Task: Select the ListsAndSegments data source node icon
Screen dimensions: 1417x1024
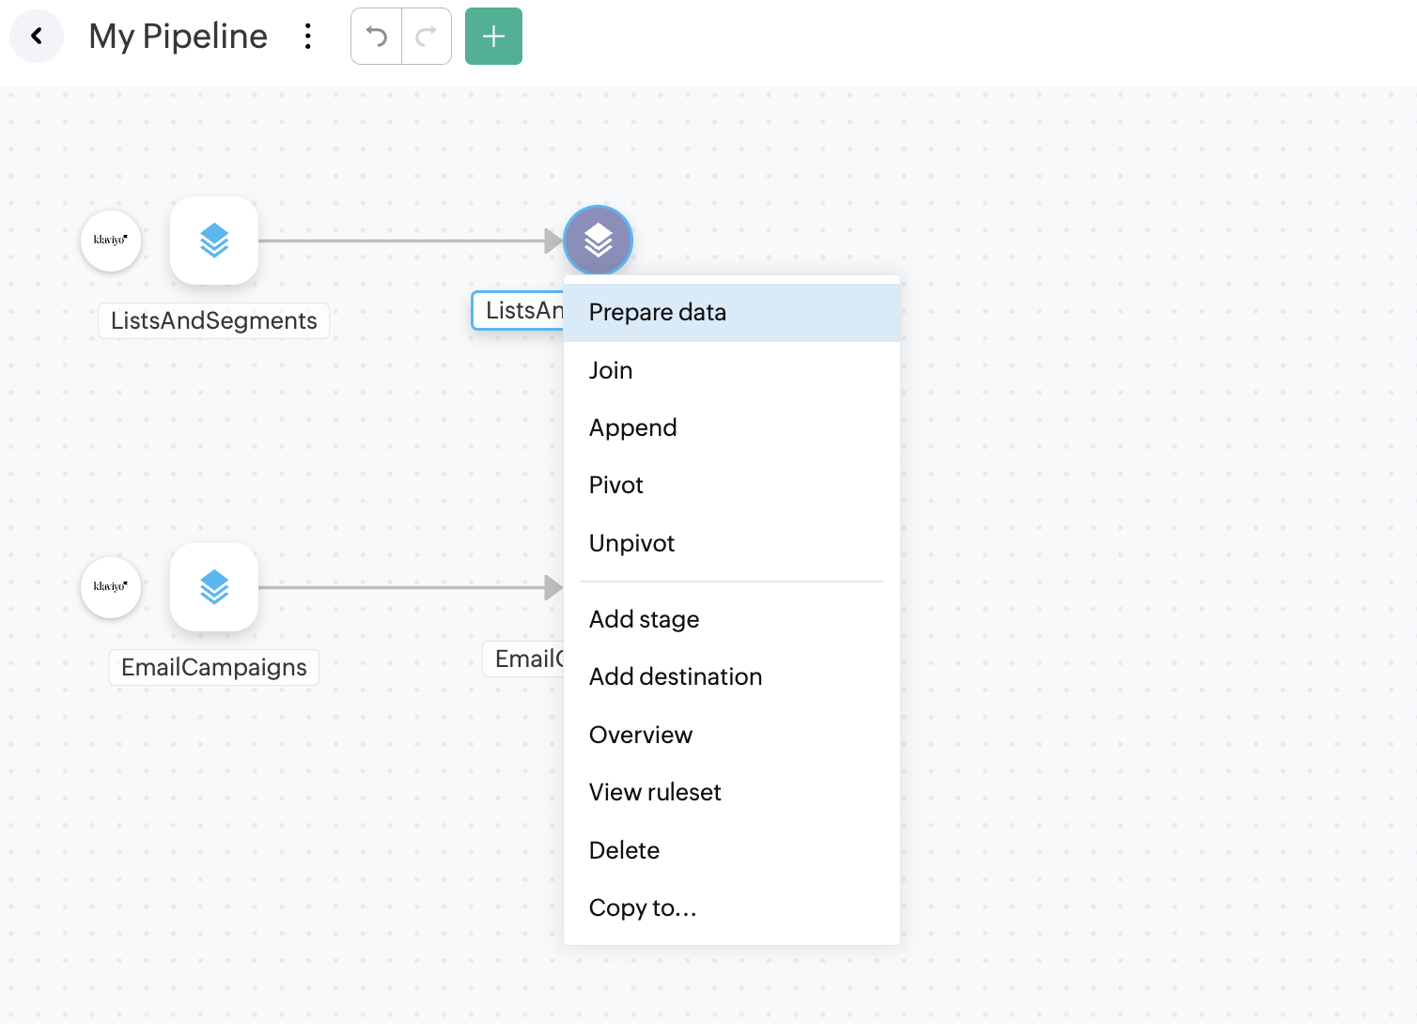Action: [x=214, y=240]
